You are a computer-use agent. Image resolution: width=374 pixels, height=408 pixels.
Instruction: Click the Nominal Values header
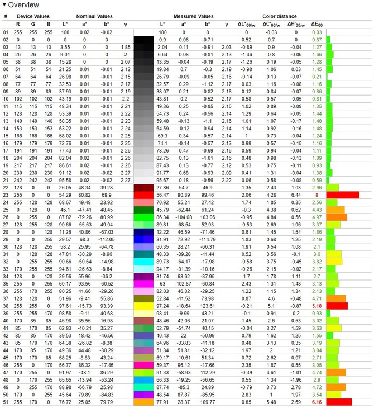[94, 16]
